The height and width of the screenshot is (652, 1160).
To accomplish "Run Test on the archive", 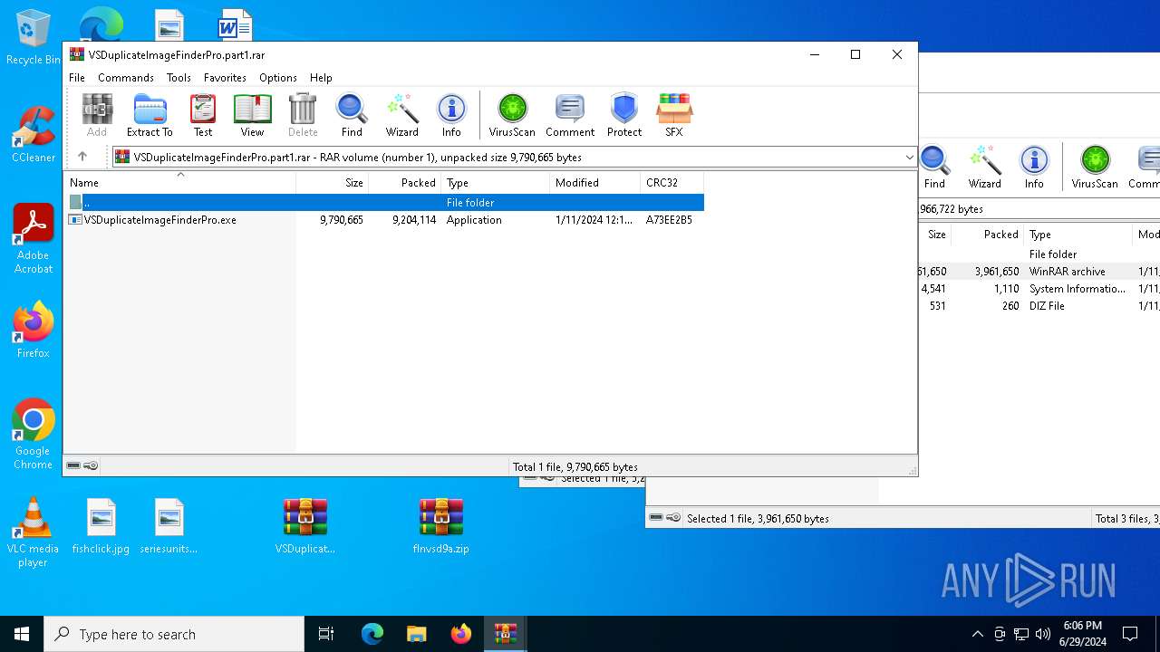I will click(x=203, y=115).
